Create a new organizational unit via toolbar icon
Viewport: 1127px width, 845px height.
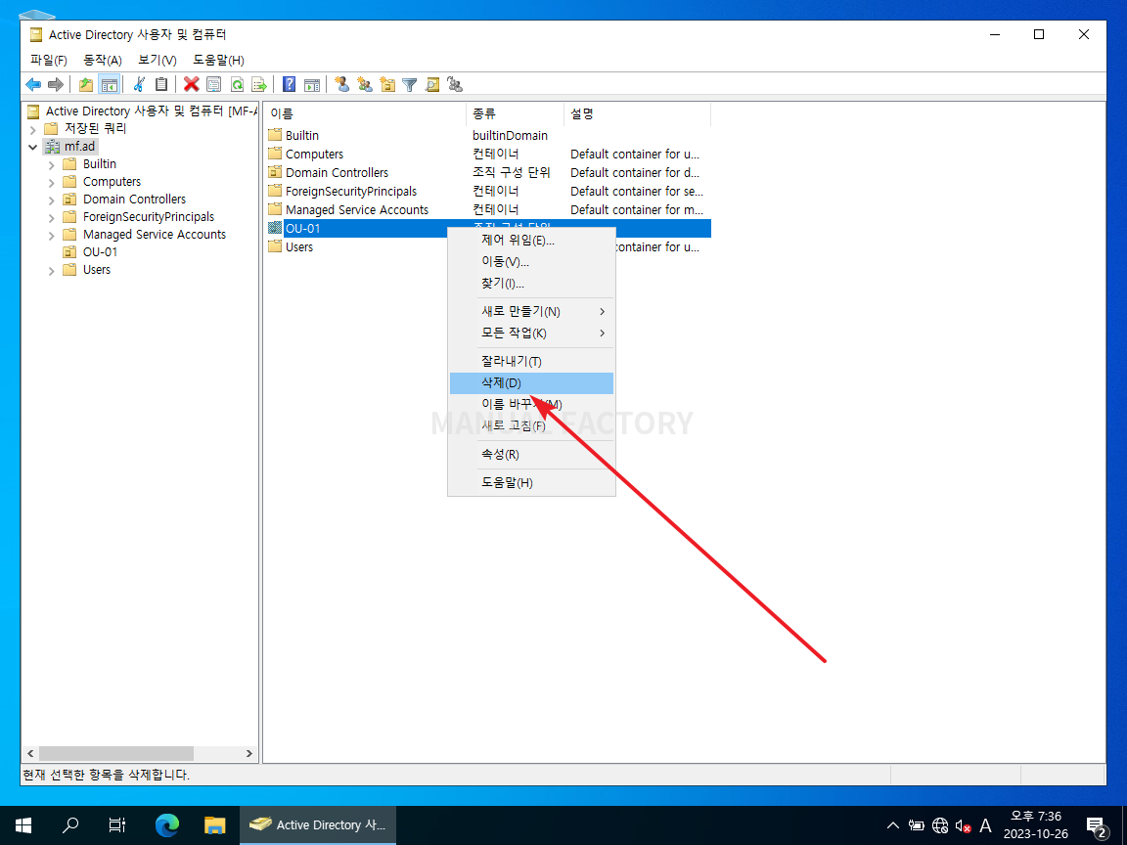click(x=387, y=85)
